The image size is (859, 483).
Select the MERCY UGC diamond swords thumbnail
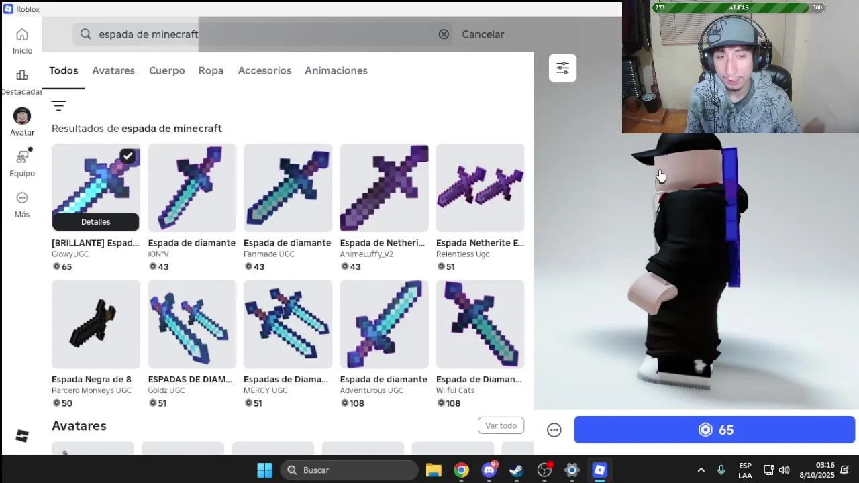pos(288,324)
